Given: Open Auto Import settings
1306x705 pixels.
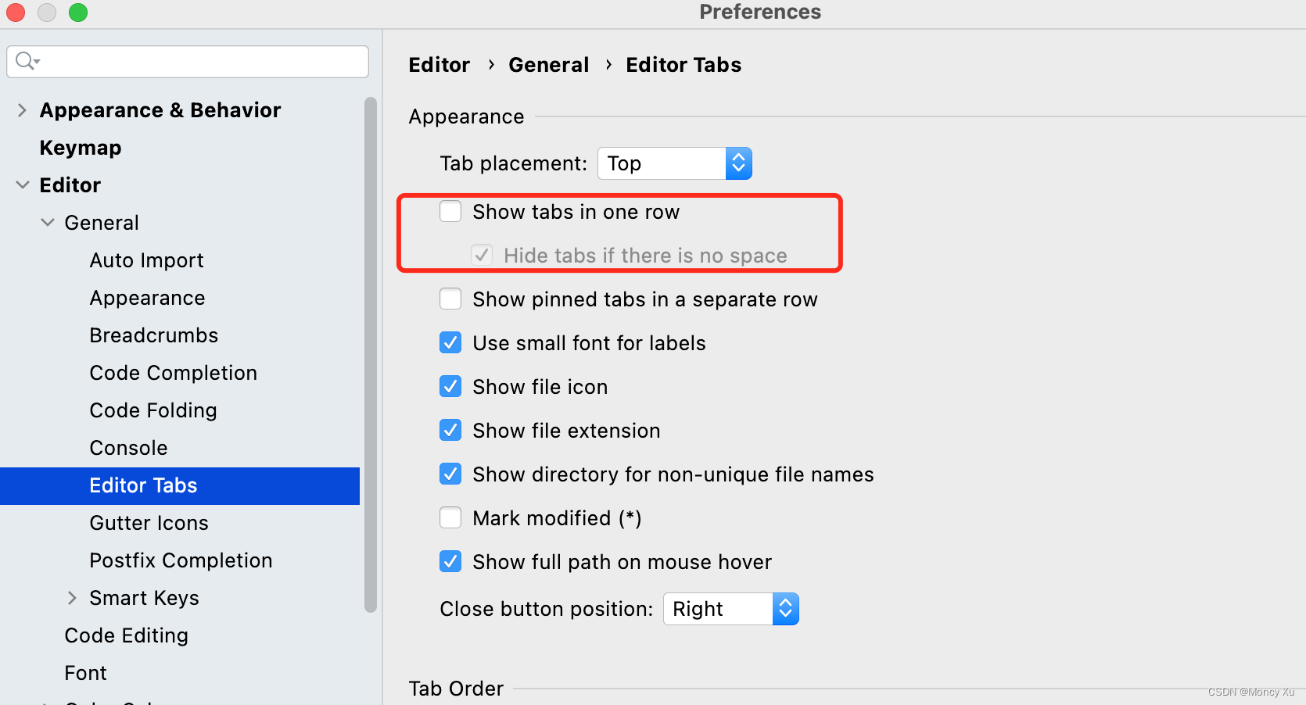Looking at the screenshot, I should click(146, 260).
